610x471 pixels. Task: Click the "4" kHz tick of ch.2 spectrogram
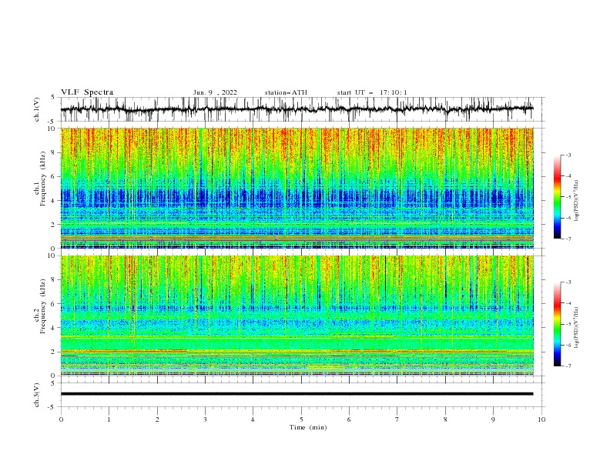pos(54,328)
